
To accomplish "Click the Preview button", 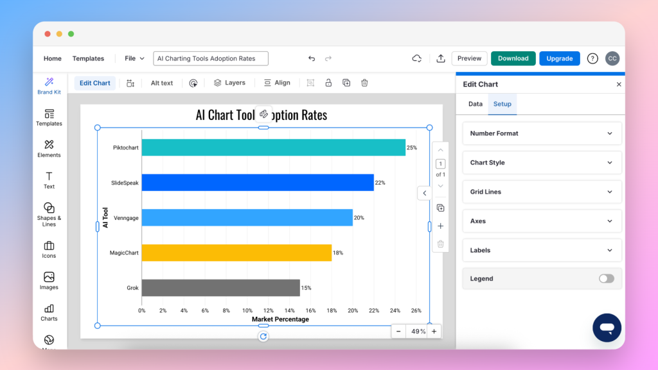I will pos(470,58).
